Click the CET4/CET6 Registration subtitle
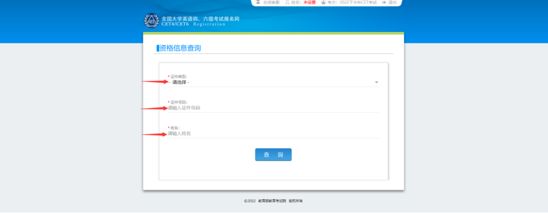This screenshot has height=213, width=548. click(x=193, y=24)
